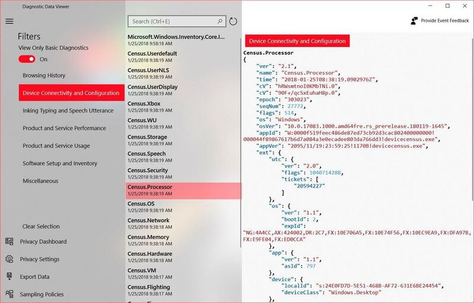Click the red Device Connectivity and Configuration tag
The width and height of the screenshot is (474, 303).
pyautogui.click(x=297, y=41)
